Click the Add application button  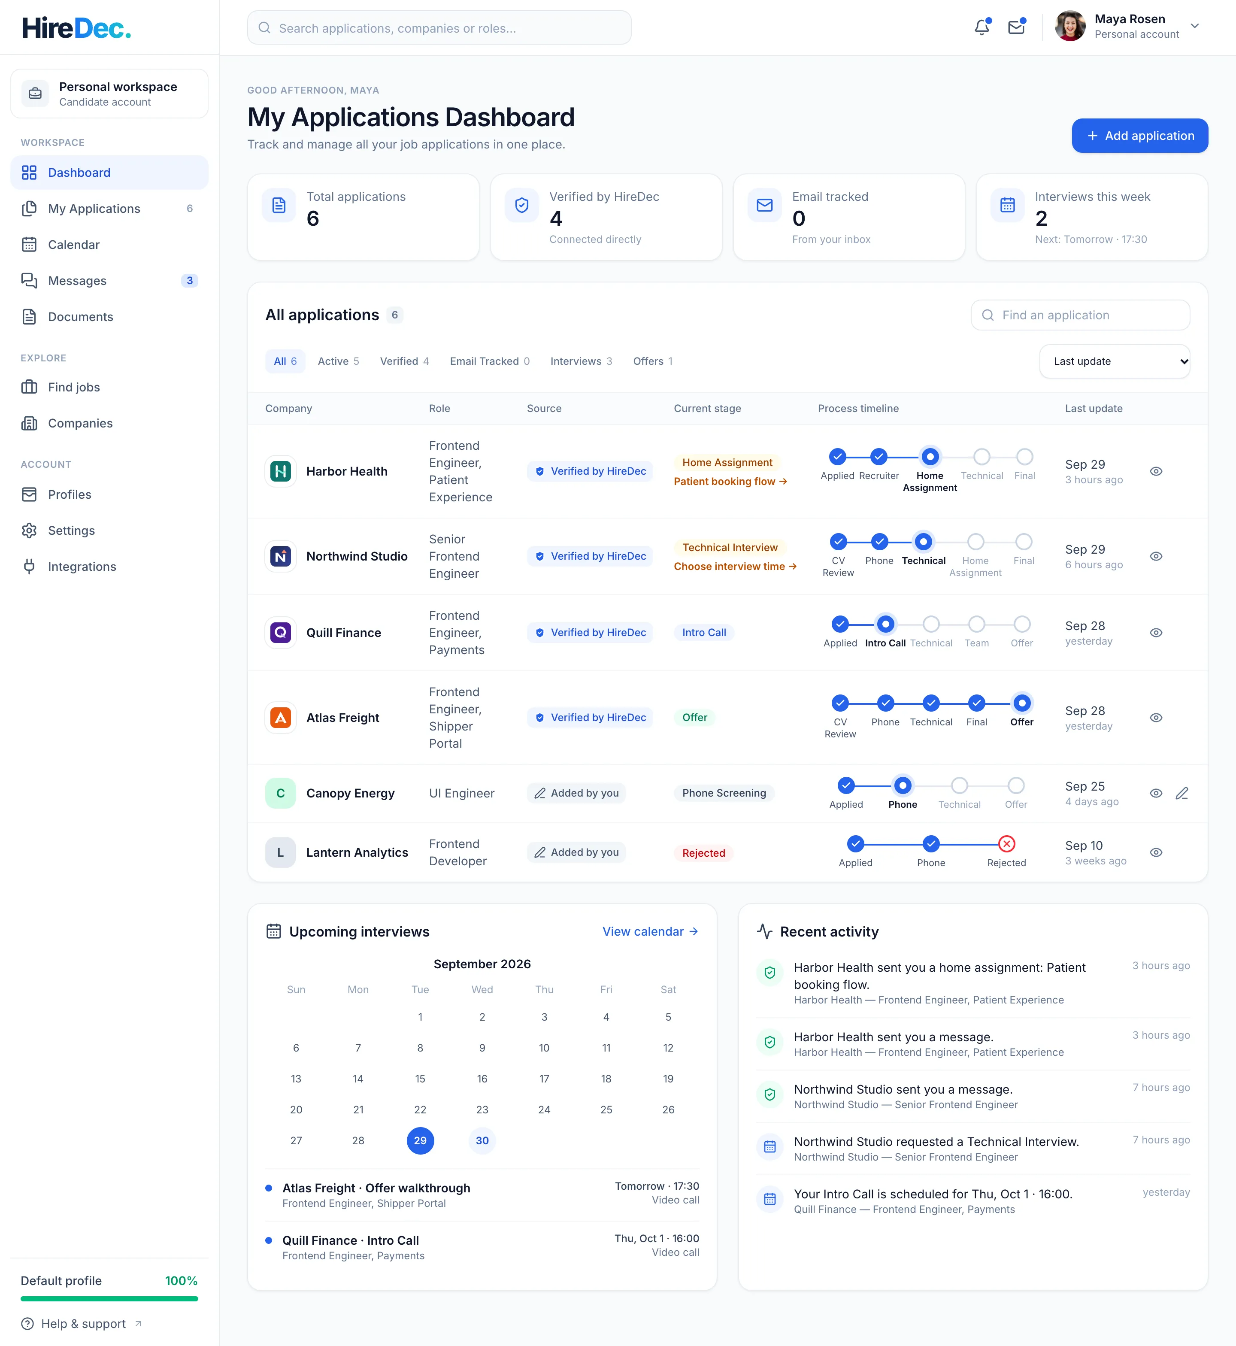(x=1140, y=136)
